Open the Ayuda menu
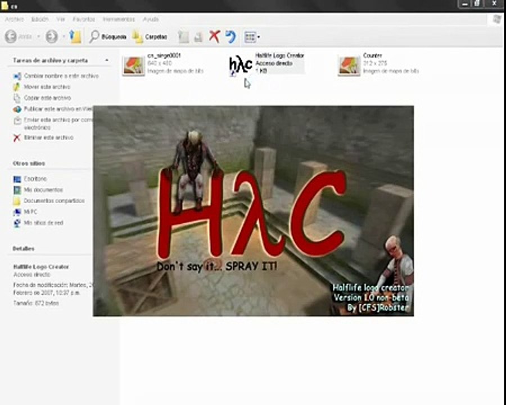The image size is (506, 405). [151, 19]
